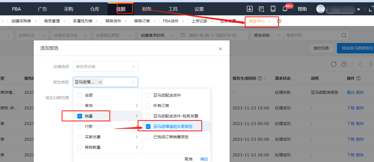This screenshot has width=374, height=162.
Task: Click the info icon beside 报告生成时间
Action: click(260, 78)
